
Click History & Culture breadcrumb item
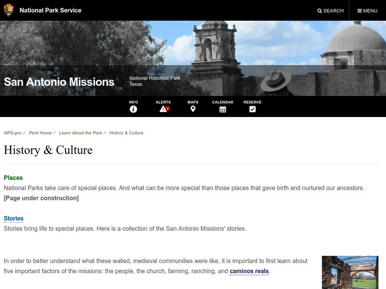coord(126,133)
